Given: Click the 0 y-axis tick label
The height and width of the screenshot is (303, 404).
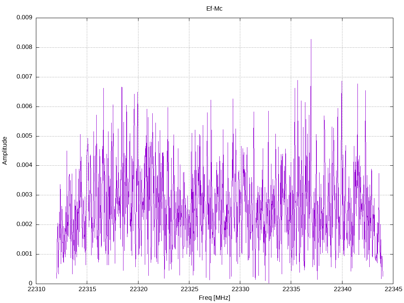Looking at the screenshot, I should [x=31, y=283].
